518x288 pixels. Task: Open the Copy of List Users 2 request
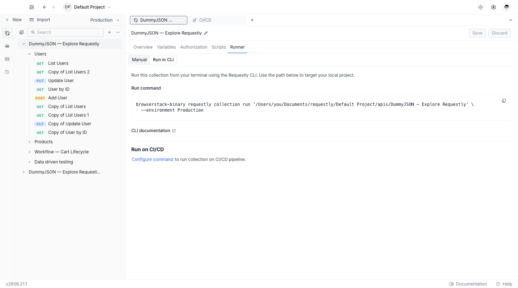[70, 72]
